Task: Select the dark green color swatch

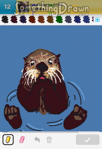Action: click(x=59, y=20)
